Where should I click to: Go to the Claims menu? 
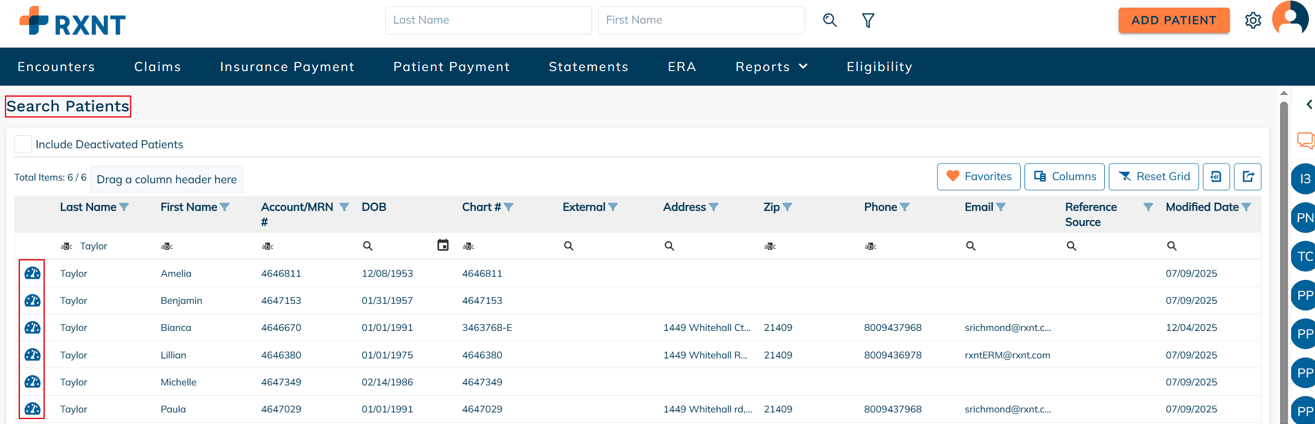coord(157,67)
